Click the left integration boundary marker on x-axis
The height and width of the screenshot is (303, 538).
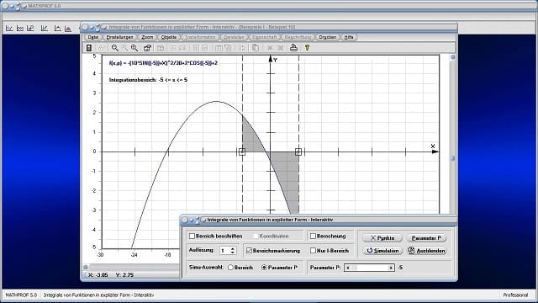coord(242,151)
